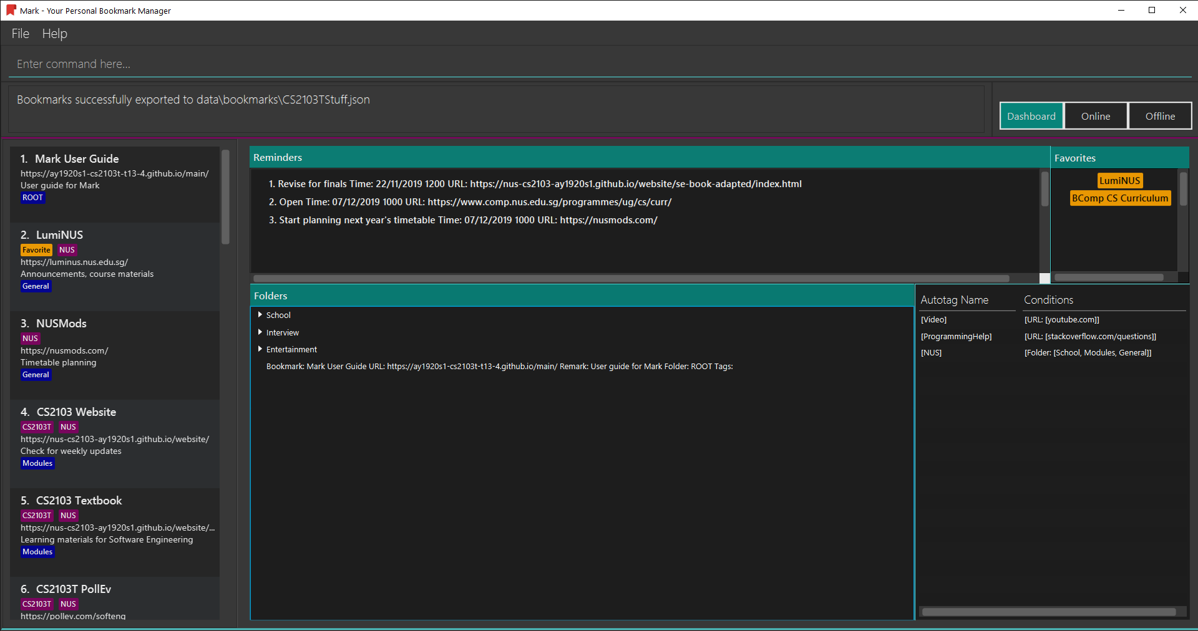The image size is (1198, 631).
Task: Click the command input field
Action: click(599, 64)
